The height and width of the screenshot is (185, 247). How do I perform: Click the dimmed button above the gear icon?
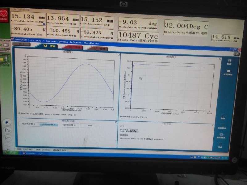click(x=222, y=126)
